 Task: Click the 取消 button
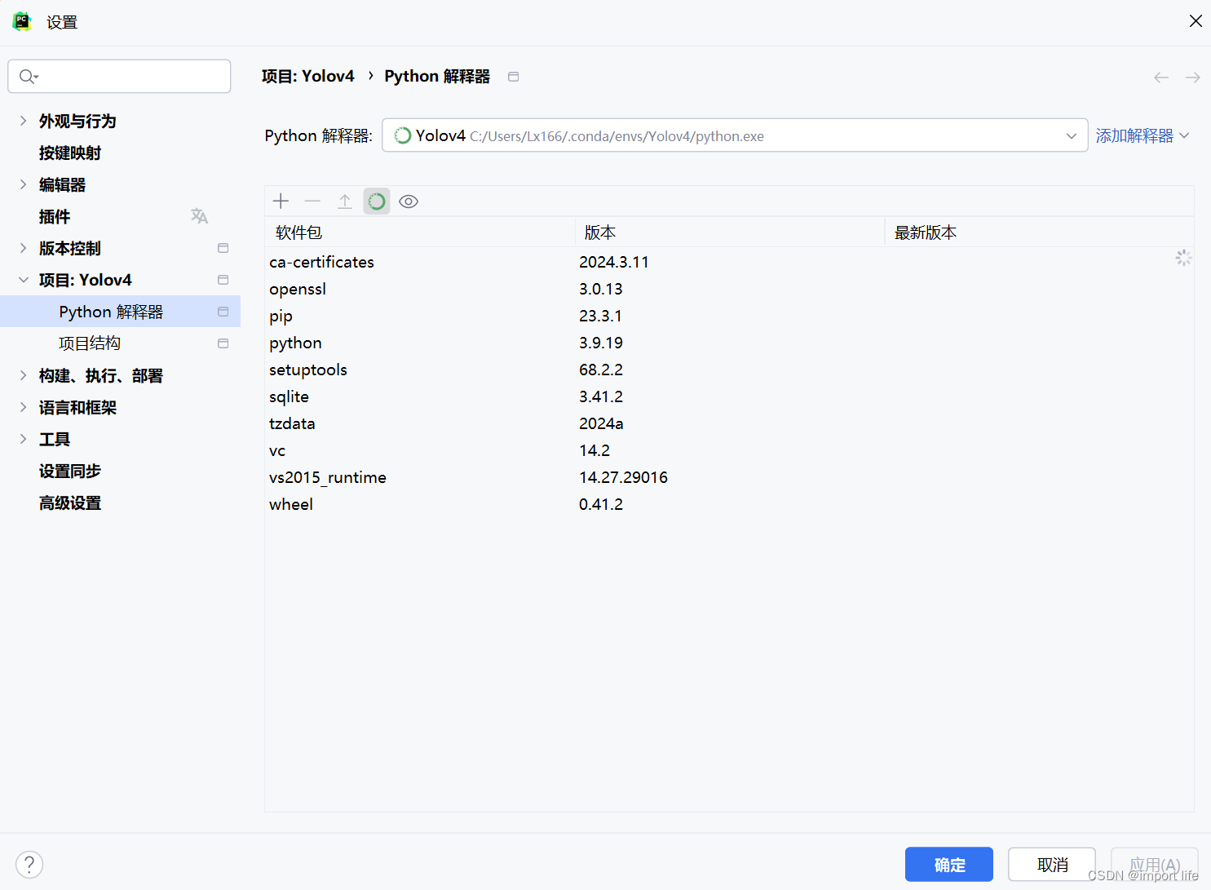pyautogui.click(x=1052, y=865)
